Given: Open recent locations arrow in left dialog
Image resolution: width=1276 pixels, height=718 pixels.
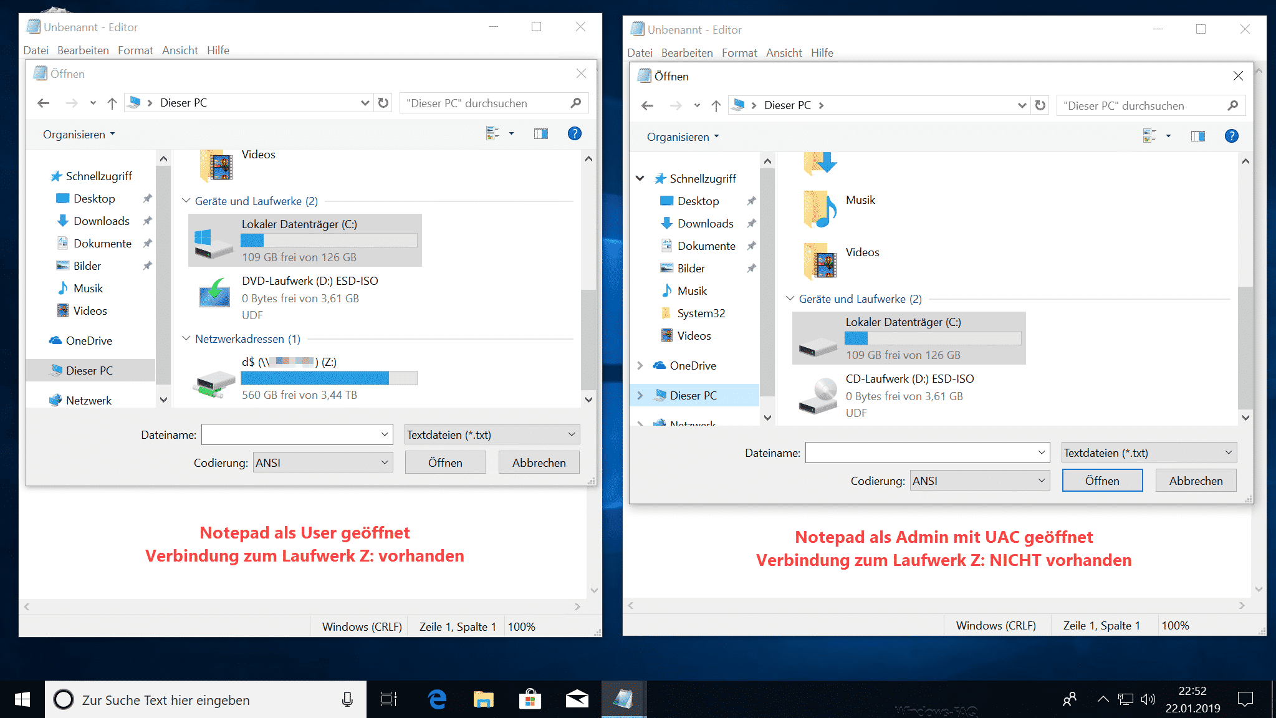Looking at the screenshot, I should pos(93,103).
